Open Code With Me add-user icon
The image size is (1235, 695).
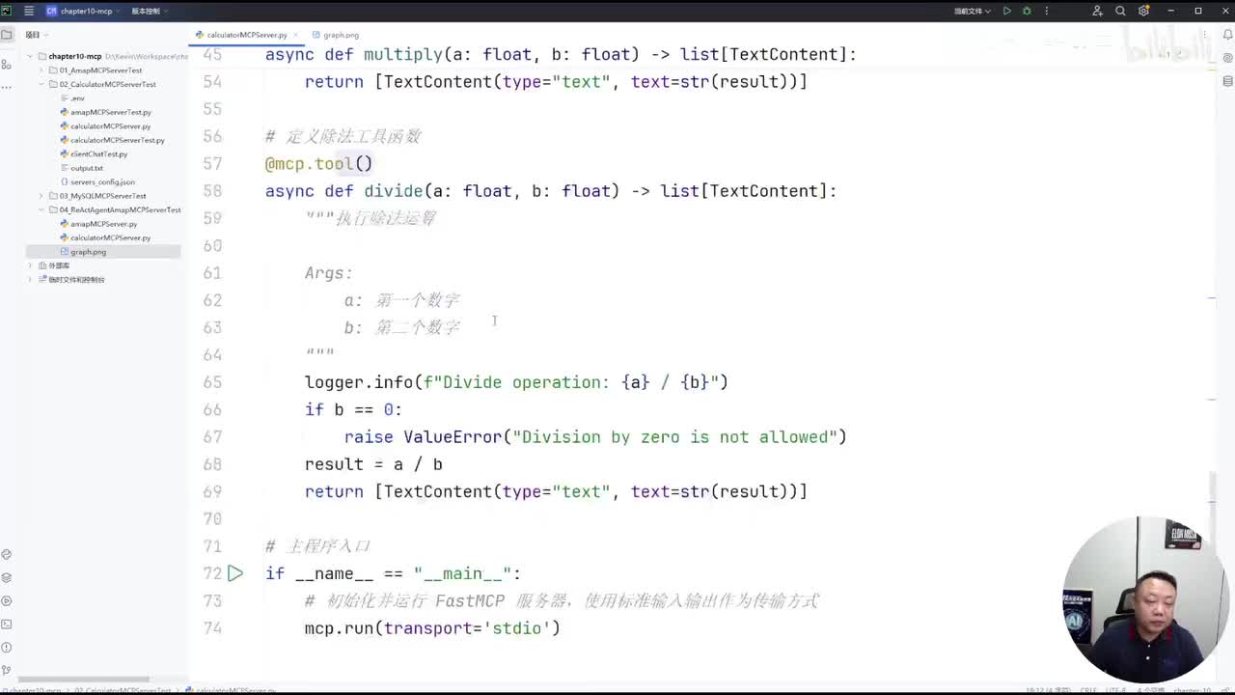click(x=1097, y=11)
